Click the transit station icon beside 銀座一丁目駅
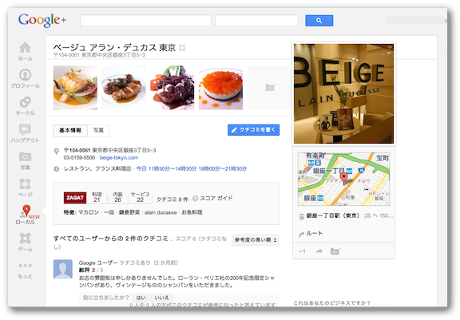This screenshot has height=320, width=460. 301,216
